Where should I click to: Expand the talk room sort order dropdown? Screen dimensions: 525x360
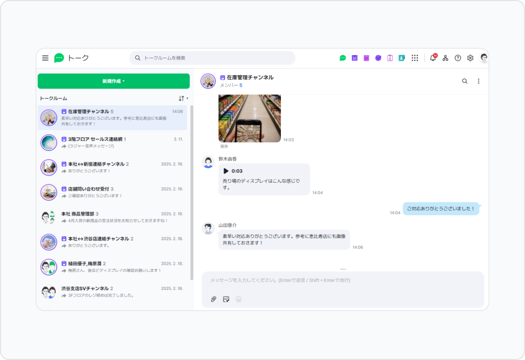point(183,99)
